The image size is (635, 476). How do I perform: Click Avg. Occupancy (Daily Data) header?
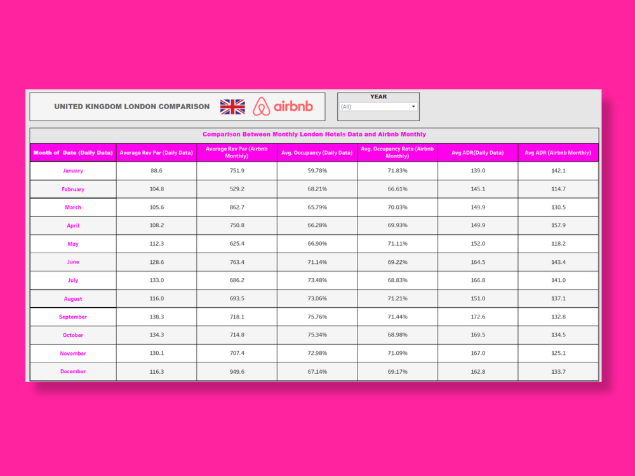[x=317, y=152]
